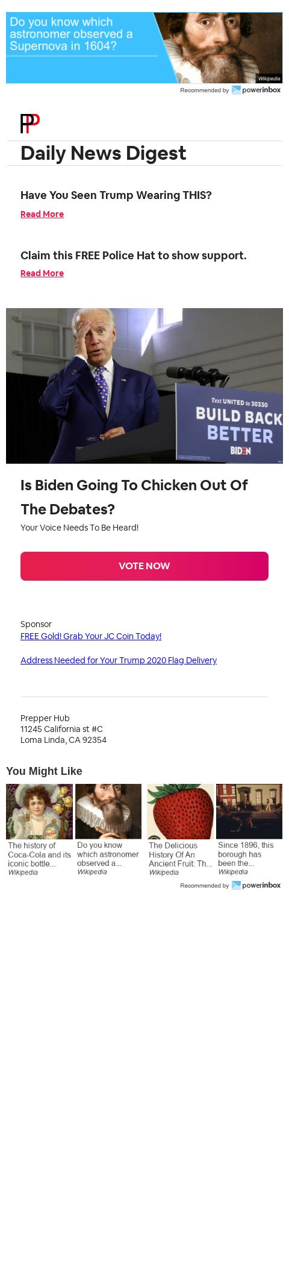Click the VOTE NOW button

coord(144,566)
